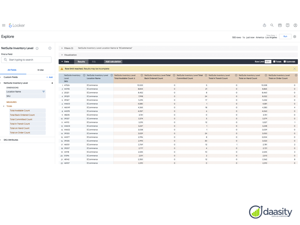The image size is (300, 225).
Task: Open Explore actions gear menu
Action: point(295,37)
